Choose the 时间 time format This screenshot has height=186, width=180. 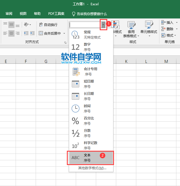91,109
